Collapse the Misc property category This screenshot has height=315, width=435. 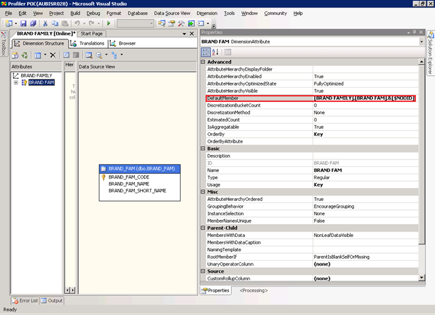(x=203, y=191)
